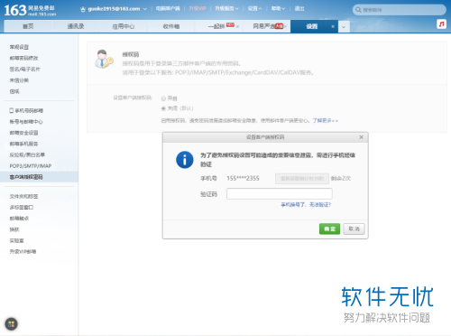Switch to the 网易严选 tab
This screenshot has width=451, height=336.
(x=264, y=26)
